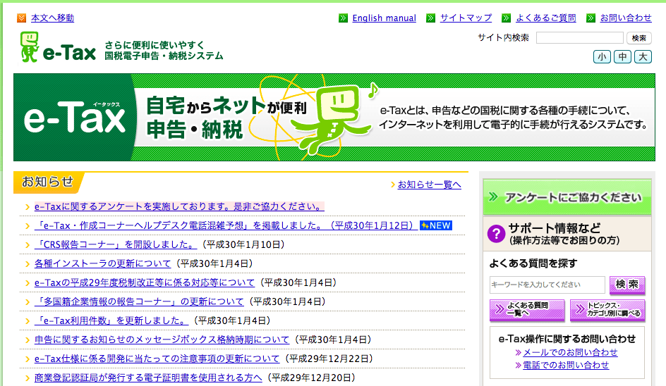The image size is (666, 386).
Task: Click the main e-Tax green banner
Action: coord(334,118)
